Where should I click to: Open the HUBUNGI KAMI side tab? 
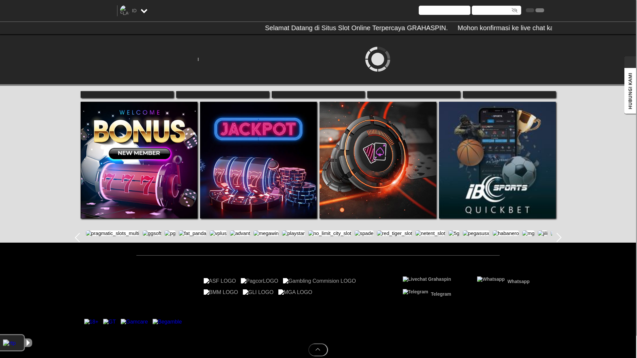click(x=630, y=91)
